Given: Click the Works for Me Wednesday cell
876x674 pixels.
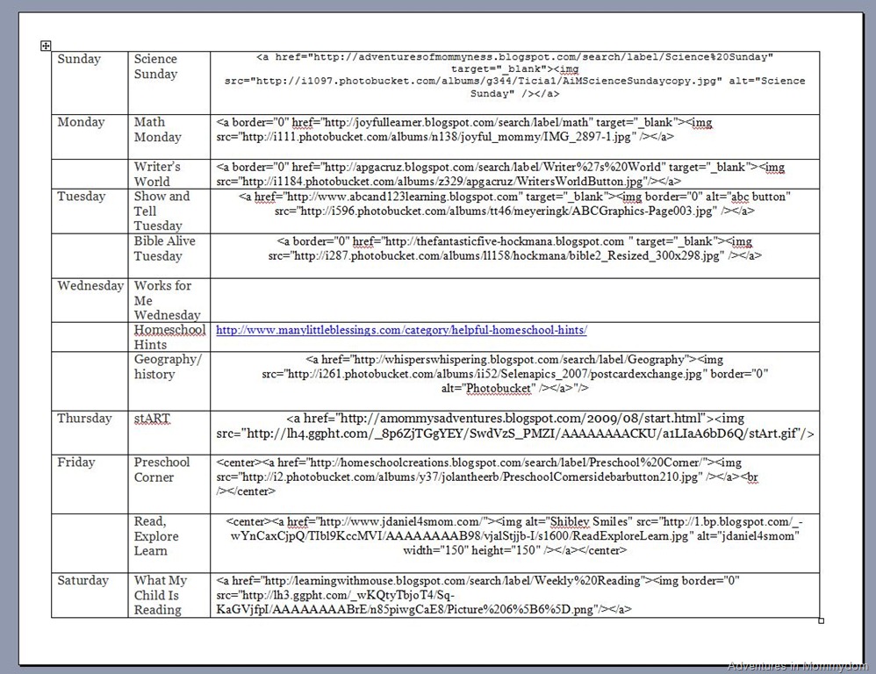Looking at the screenshot, I should [169, 300].
